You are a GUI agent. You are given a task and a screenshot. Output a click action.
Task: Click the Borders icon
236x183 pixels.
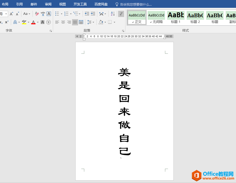point(110,22)
